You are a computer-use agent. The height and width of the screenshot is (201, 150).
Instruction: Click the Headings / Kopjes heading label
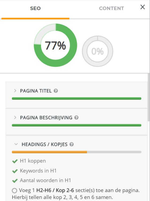(45, 144)
